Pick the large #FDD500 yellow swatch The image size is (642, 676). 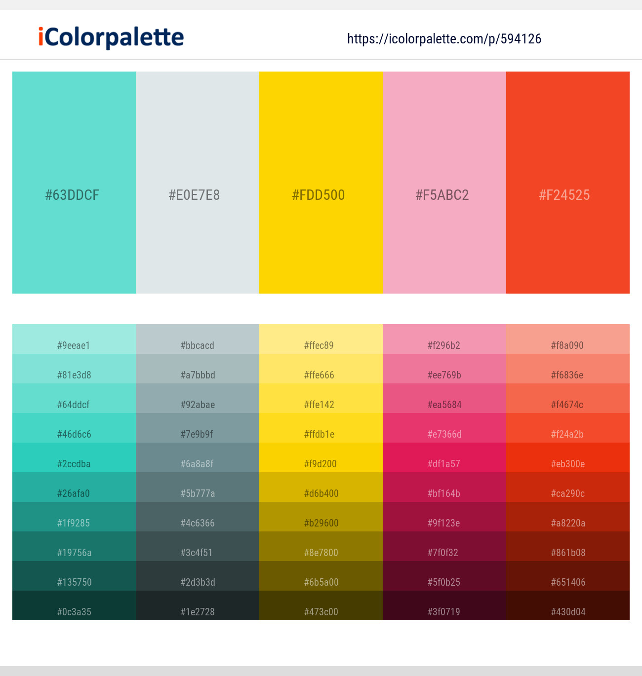pyautogui.click(x=321, y=183)
